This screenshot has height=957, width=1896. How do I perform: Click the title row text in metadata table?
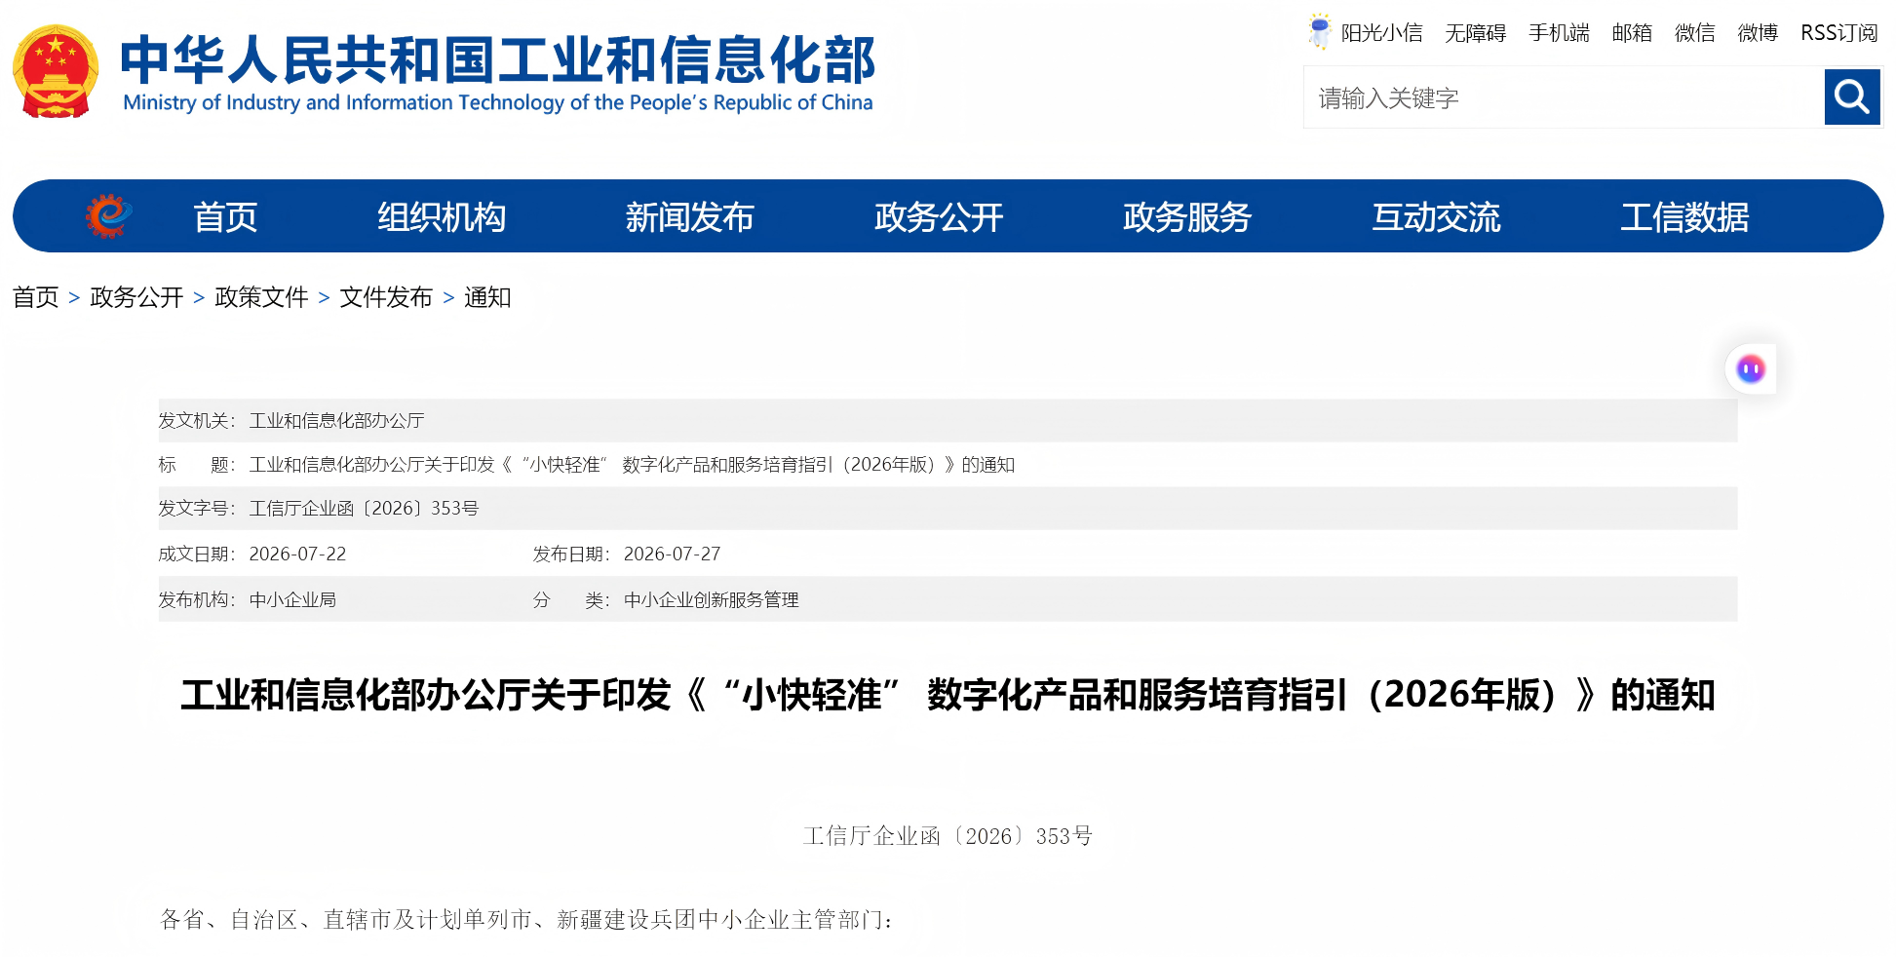point(632,465)
